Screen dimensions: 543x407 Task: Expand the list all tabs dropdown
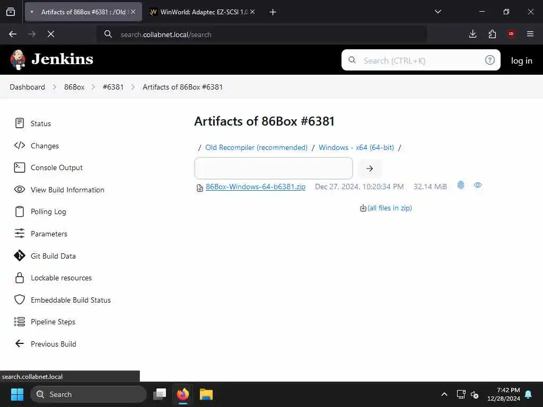click(438, 12)
